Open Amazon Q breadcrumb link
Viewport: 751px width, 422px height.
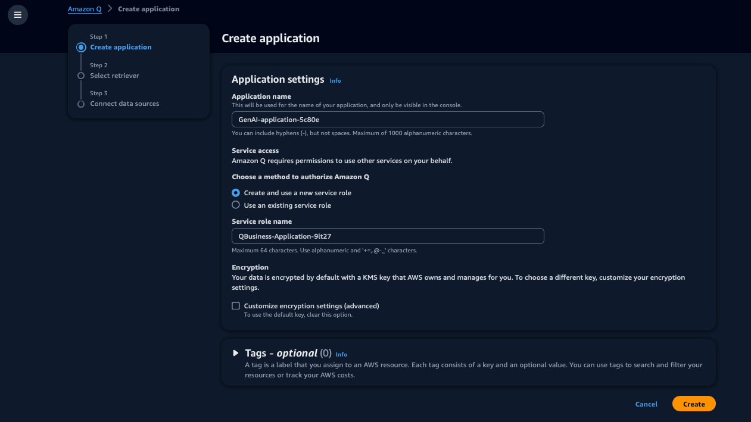coord(85,9)
